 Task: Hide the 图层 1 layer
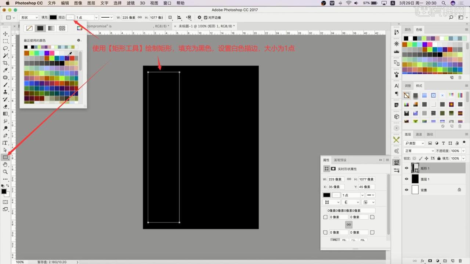click(x=406, y=179)
